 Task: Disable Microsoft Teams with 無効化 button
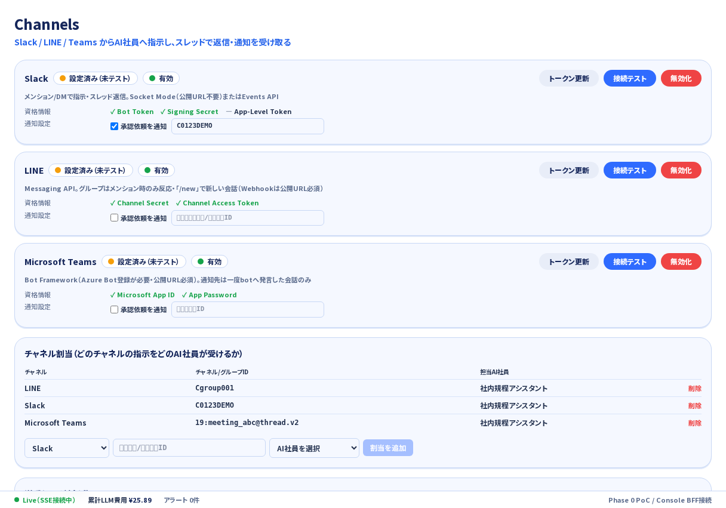681,261
